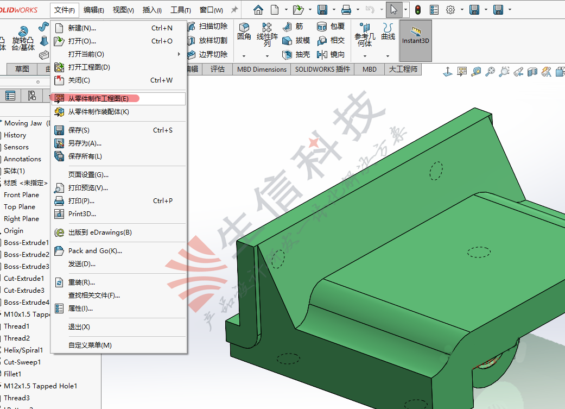Click the Section View icon in view toolbar
565x409 pixels.
point(532,72)
